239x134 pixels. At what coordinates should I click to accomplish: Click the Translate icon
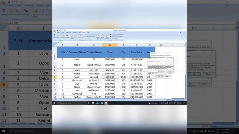click(x=67, y=36)
